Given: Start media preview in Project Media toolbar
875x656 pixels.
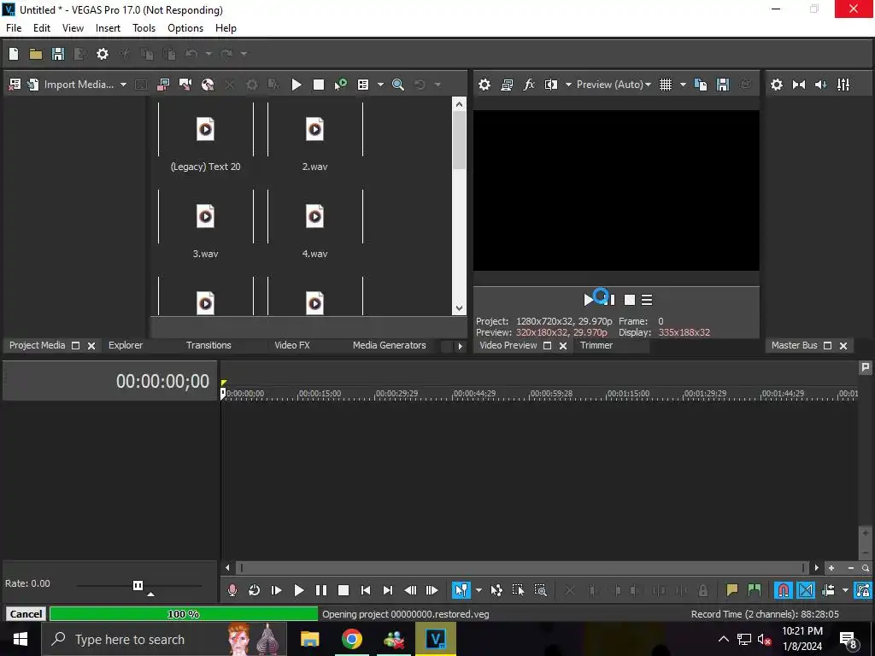Looking at the screenshot, I should 297,85.
